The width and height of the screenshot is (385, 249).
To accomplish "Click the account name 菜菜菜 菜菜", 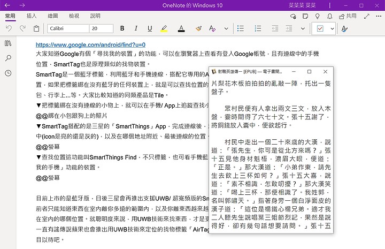I will (x=302, y=5).
